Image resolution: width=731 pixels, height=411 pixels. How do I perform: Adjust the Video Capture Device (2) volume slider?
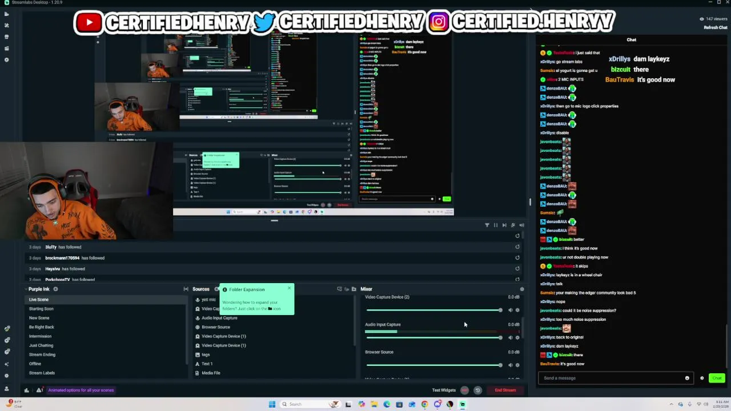click(x=434, y=310)
